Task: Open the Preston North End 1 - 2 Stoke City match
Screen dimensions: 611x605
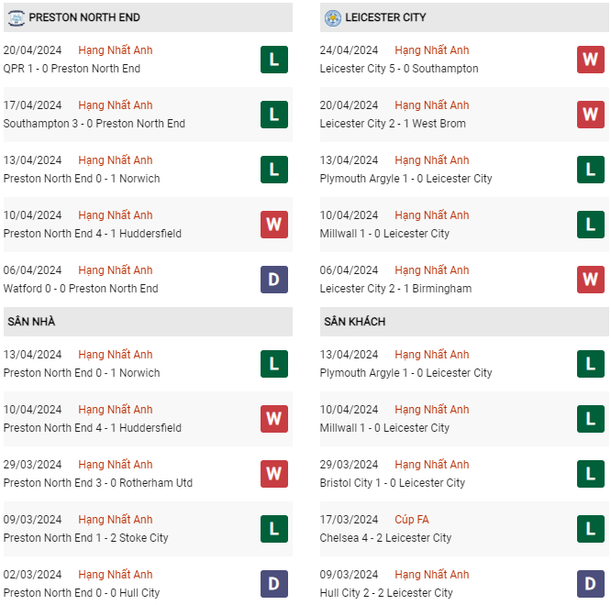Action: pos(86,538)
